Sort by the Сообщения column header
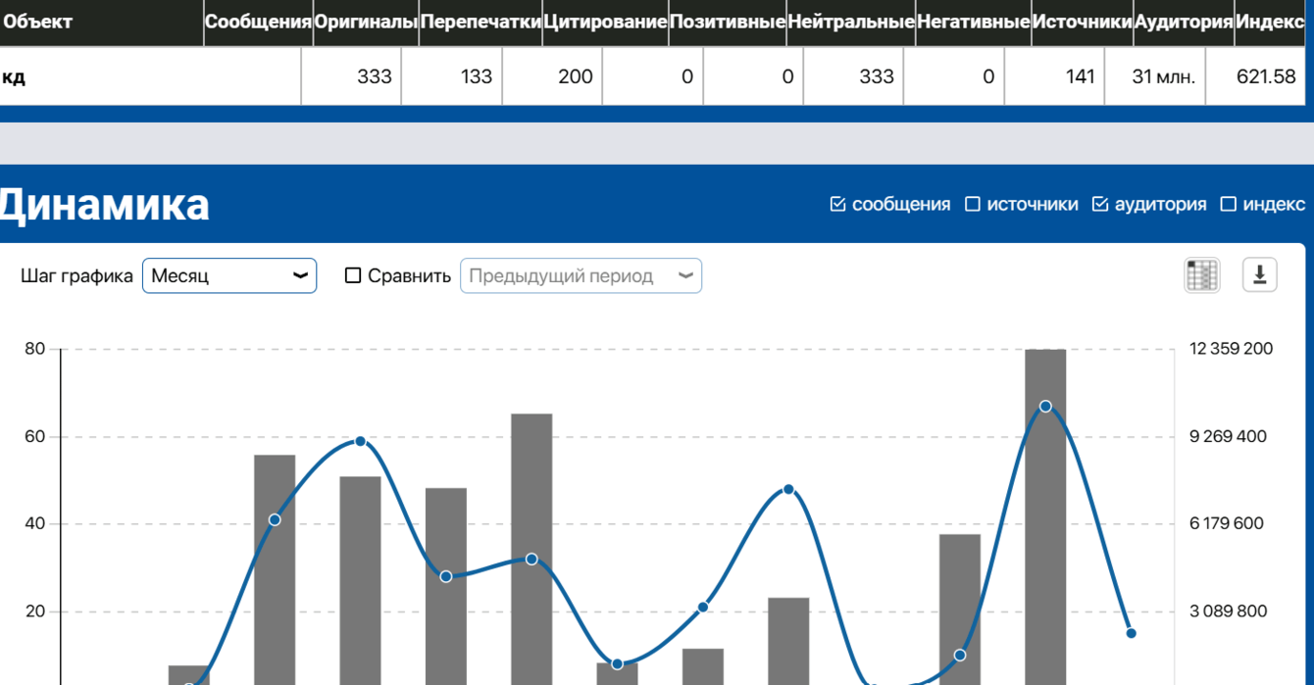 tap(258, 22)
